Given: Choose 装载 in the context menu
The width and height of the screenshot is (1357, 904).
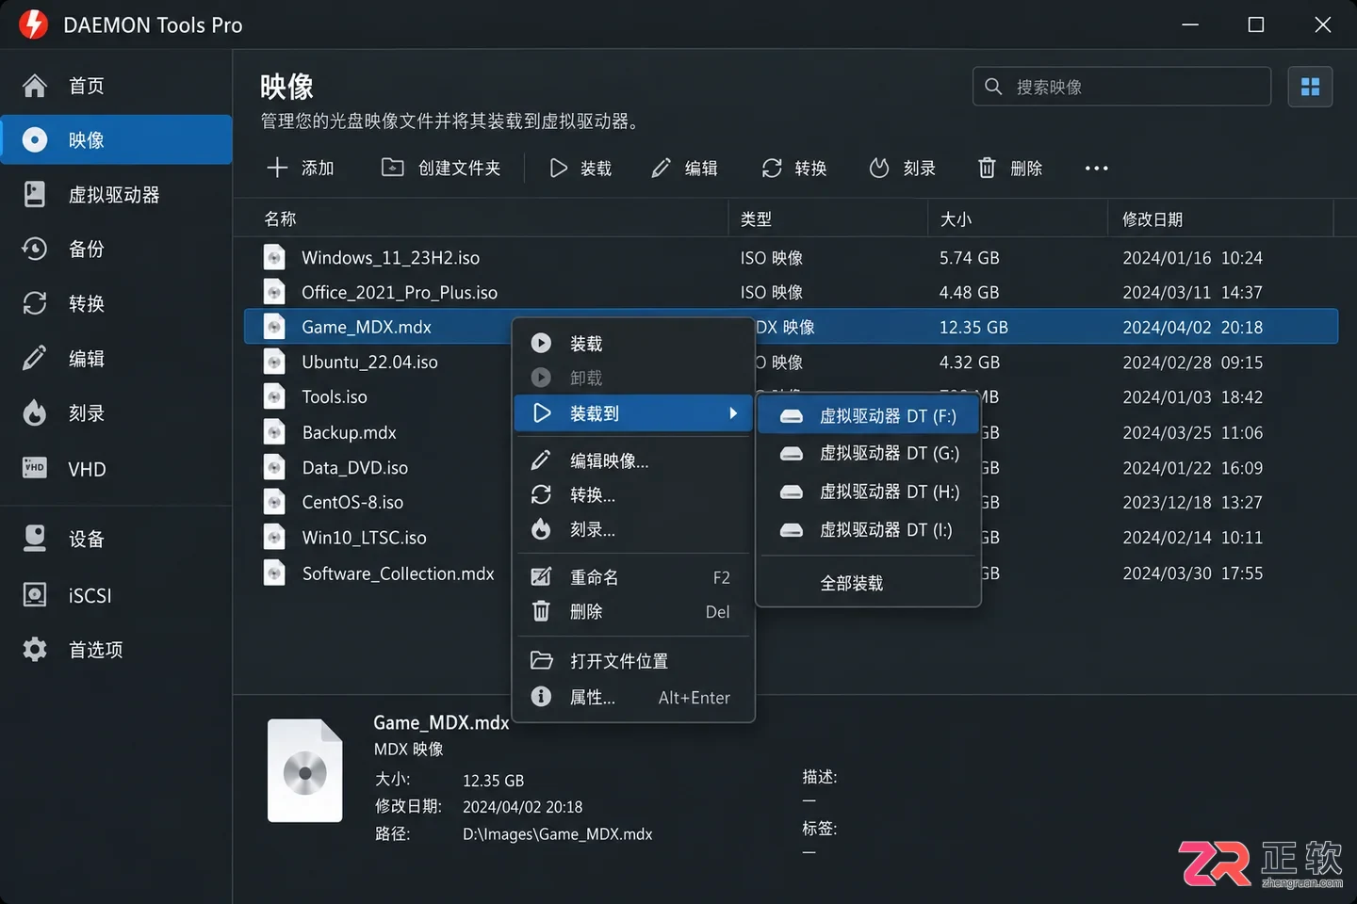Looking at the screenshot, I should 633,344.
